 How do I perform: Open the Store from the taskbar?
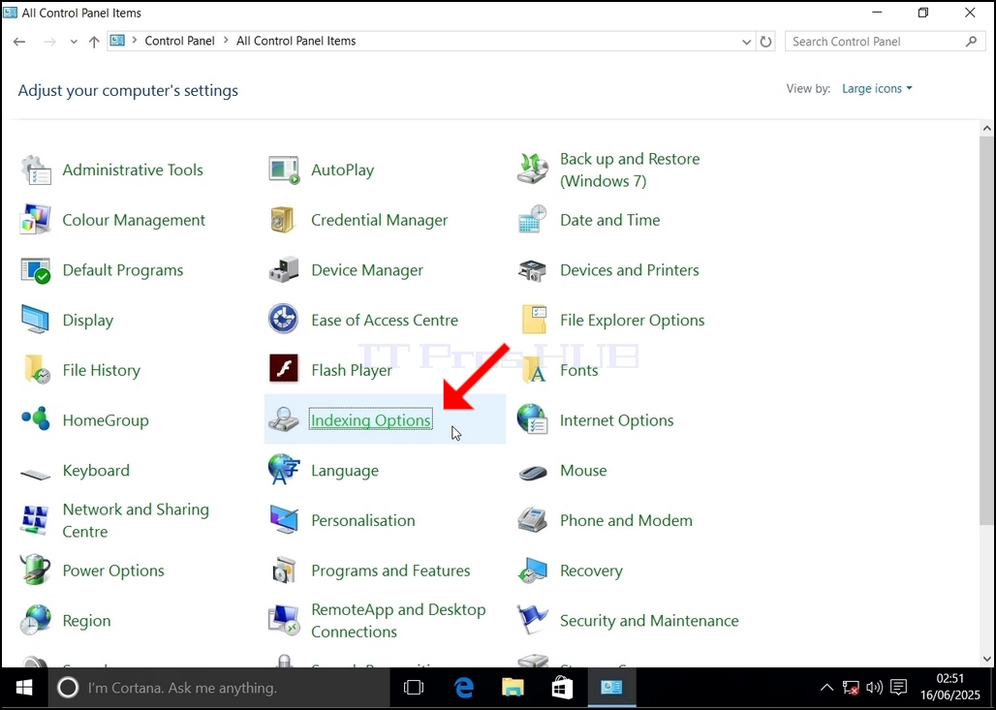point(562,688)
